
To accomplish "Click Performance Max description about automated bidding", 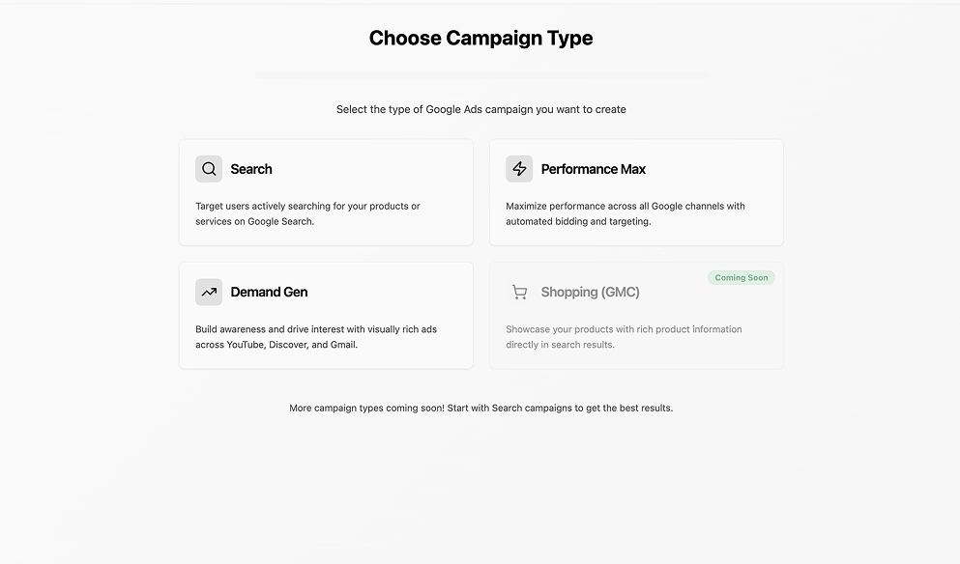I will [x=625, y=213].
